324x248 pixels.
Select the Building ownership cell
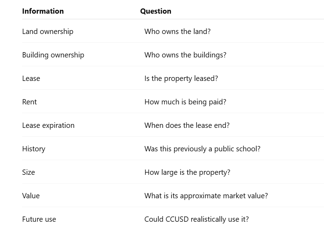53,55
